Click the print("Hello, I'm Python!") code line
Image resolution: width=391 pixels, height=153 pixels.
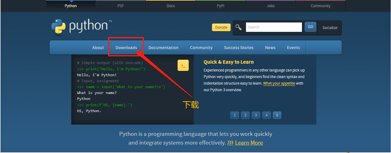pos(111,69)
